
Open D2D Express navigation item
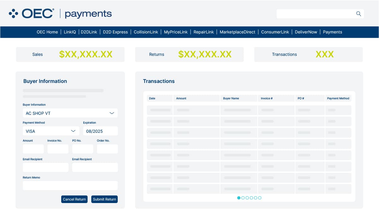[115, 32]
